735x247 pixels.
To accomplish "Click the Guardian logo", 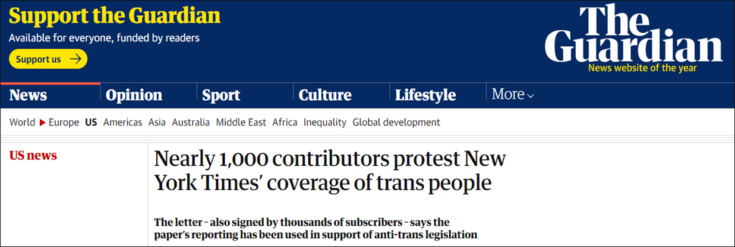I will point(633,36).
